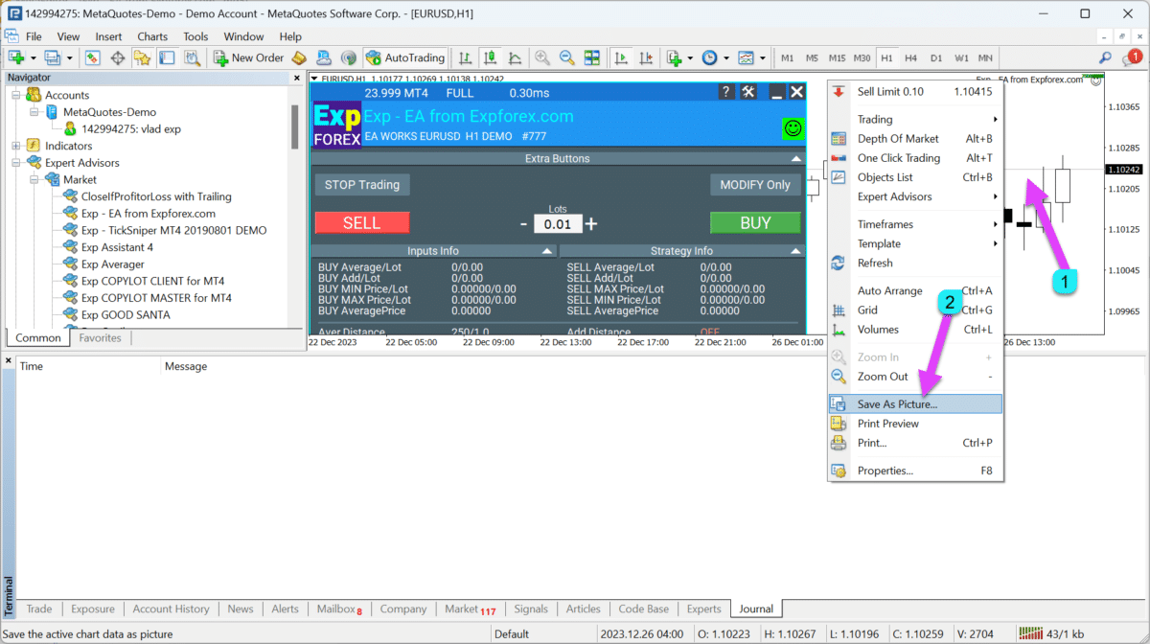Open the search magnifier in the toolbar
This screenshot has width=1150, height=644.
click(x=1105, y=57)
